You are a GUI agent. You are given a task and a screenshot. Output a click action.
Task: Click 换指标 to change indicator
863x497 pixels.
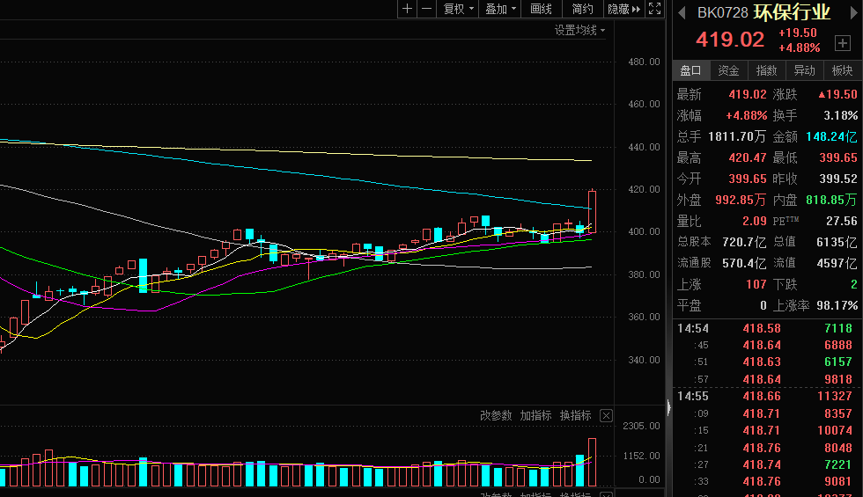tap(575, 415)
